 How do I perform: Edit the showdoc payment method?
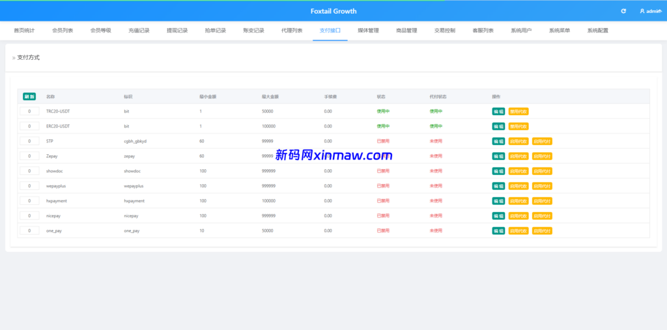coord(498,171)
